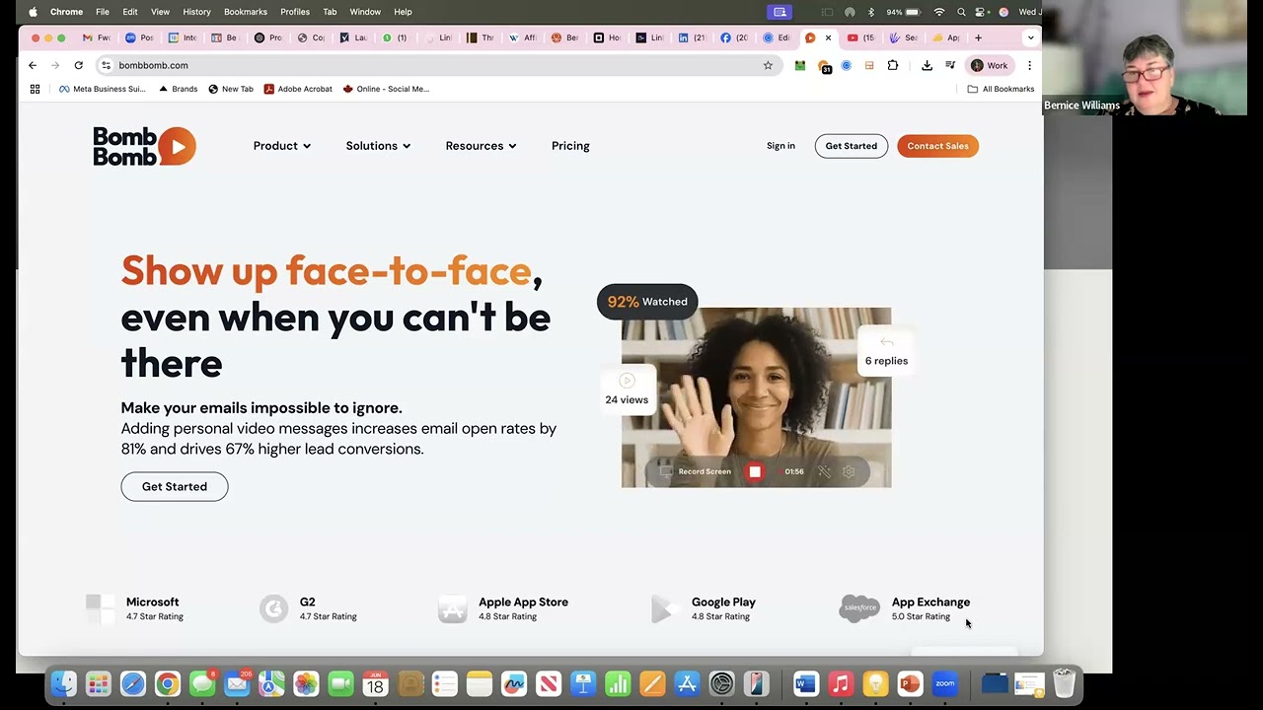This screenshot has width=1263, height=710.
Task: Open the Chrome menu in menu bar
Action: pyautogui.click(x=66, y=12)
